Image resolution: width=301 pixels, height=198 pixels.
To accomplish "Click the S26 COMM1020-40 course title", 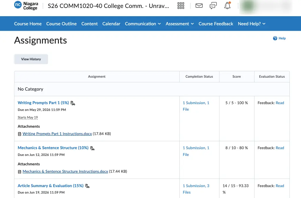I will tap(108, 6).
